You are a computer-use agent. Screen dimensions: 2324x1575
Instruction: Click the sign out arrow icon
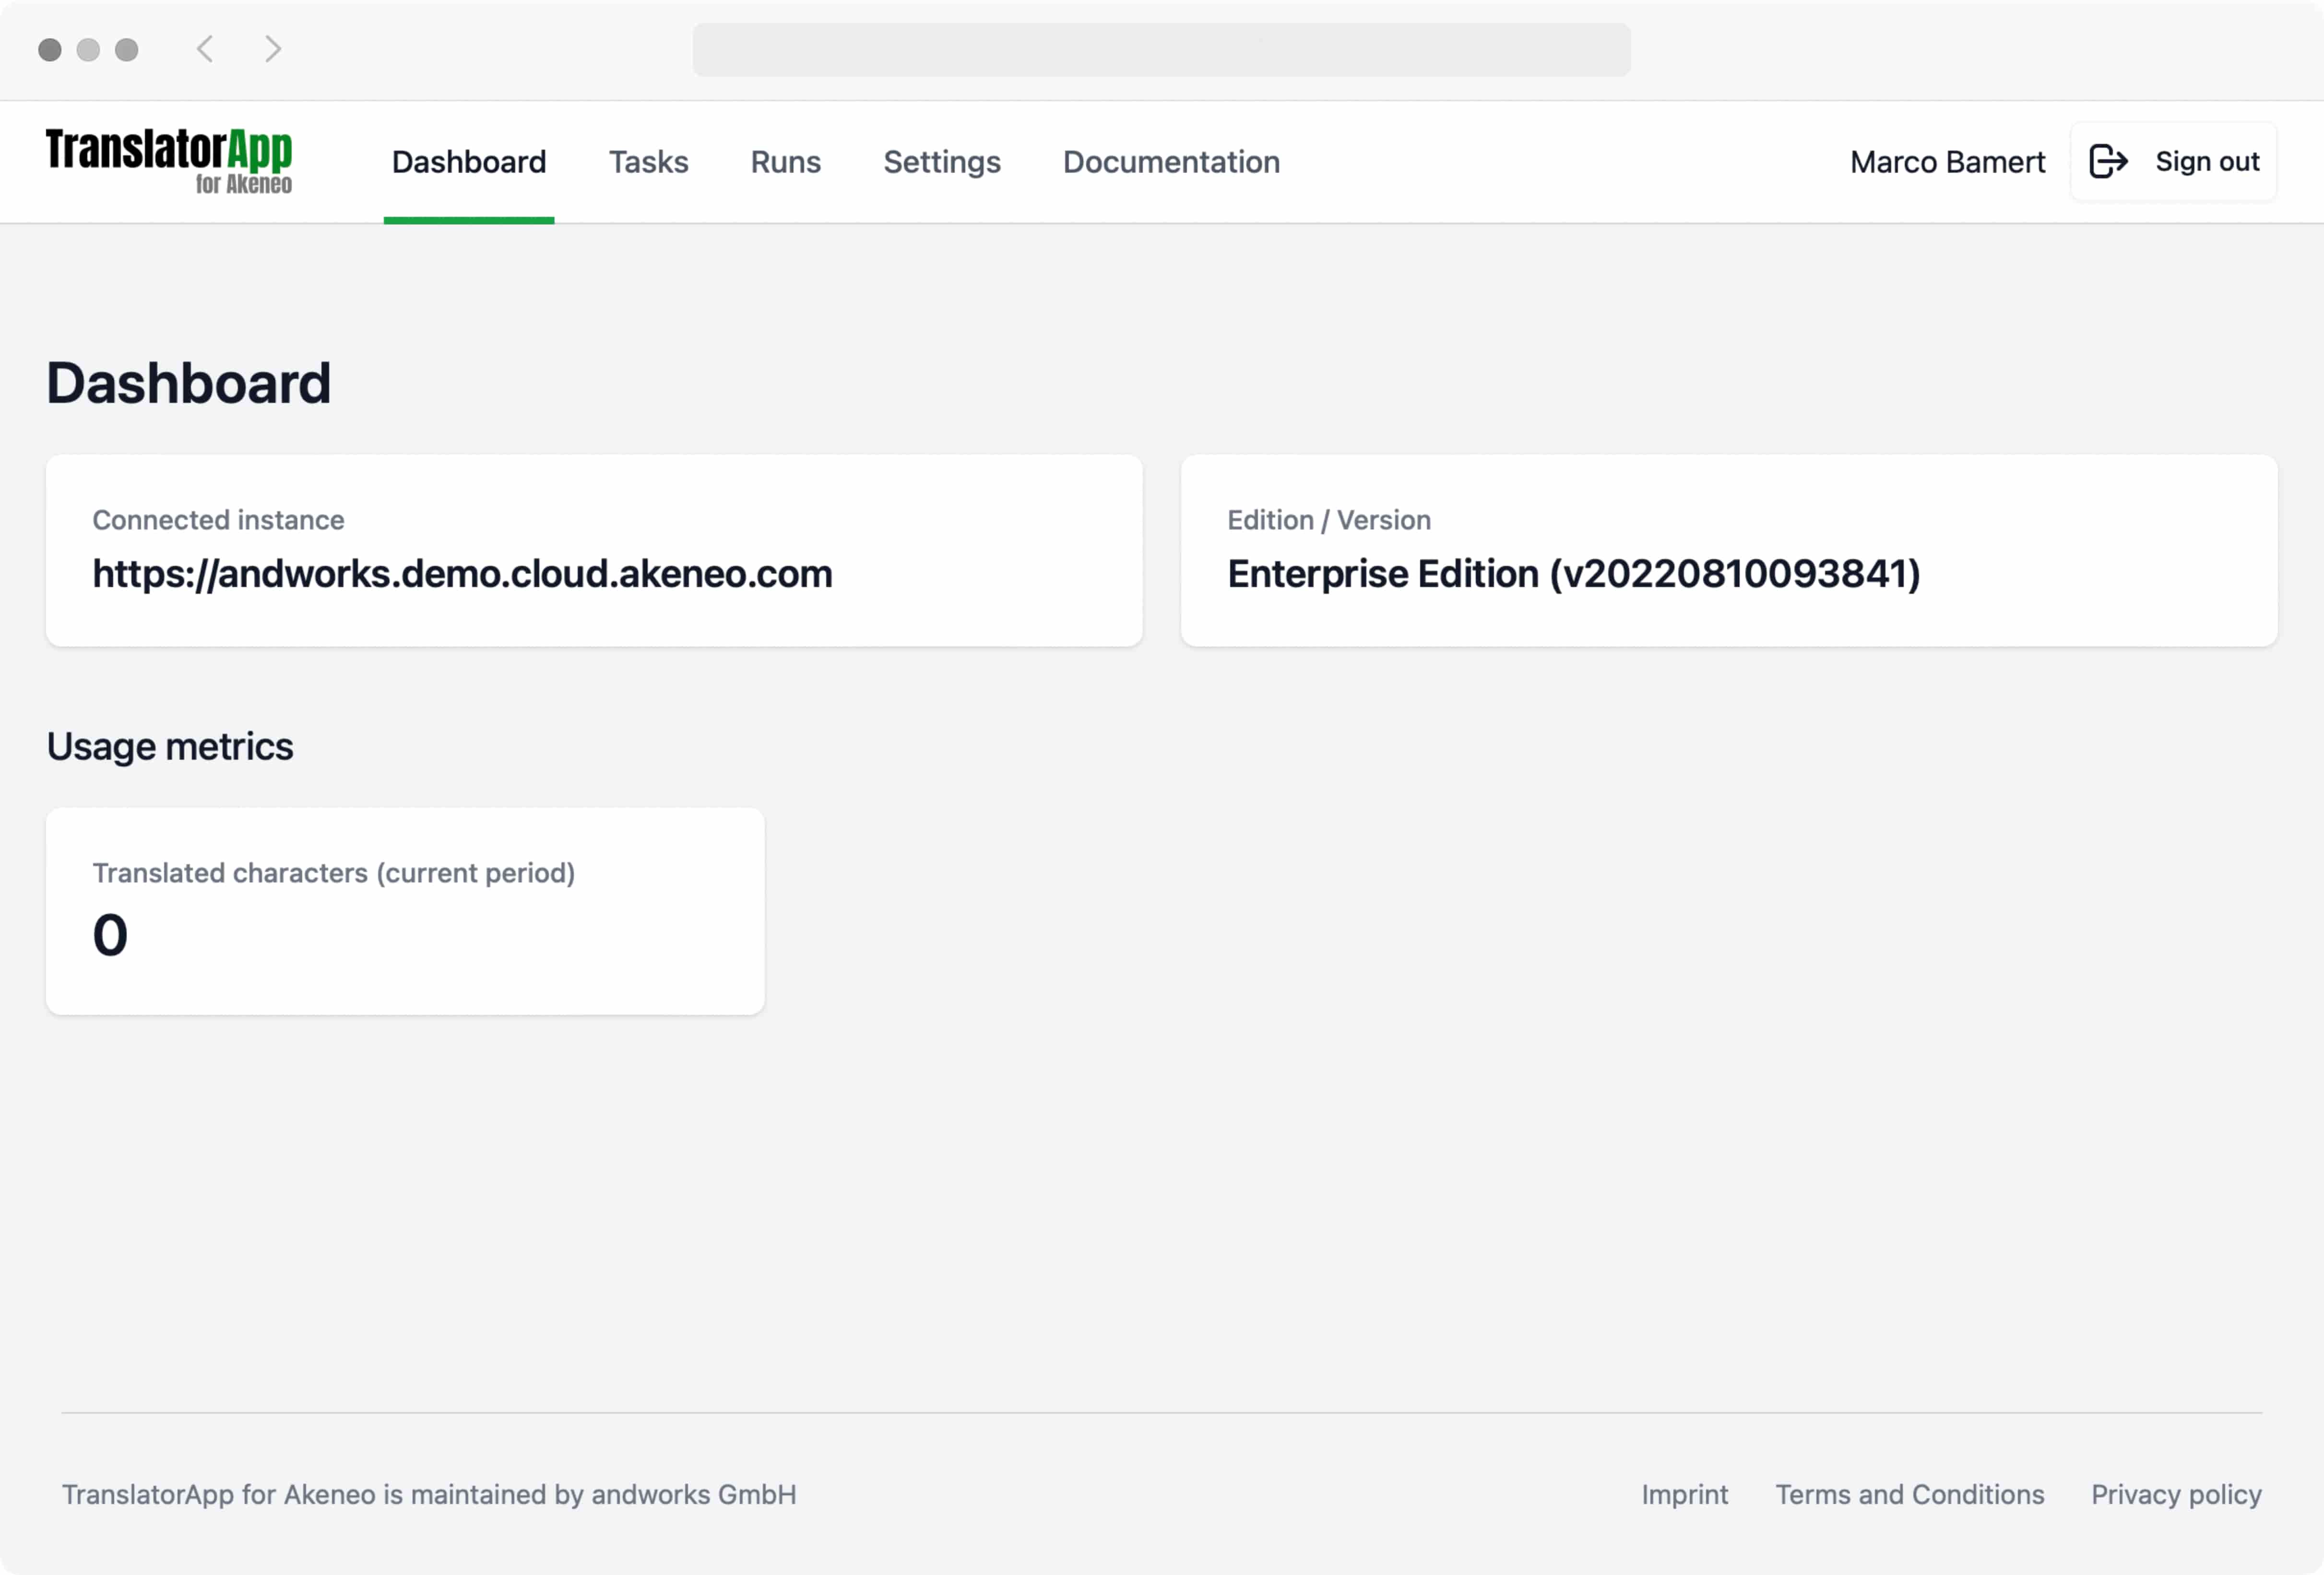click(2108, 161)
